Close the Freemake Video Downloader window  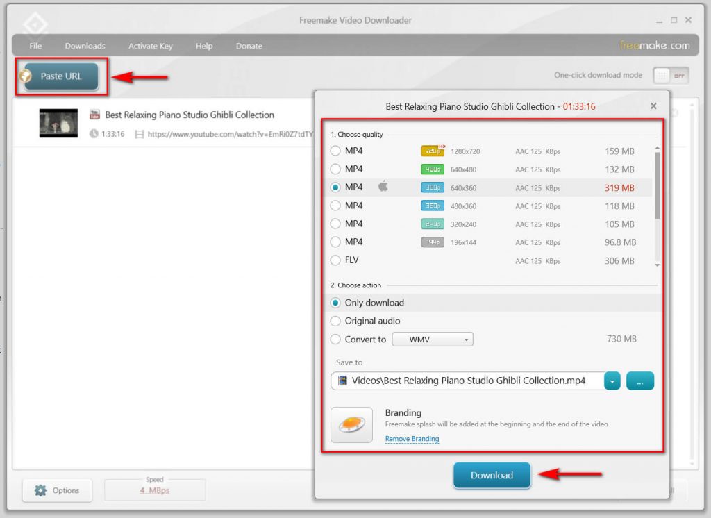tap(688, 20)
